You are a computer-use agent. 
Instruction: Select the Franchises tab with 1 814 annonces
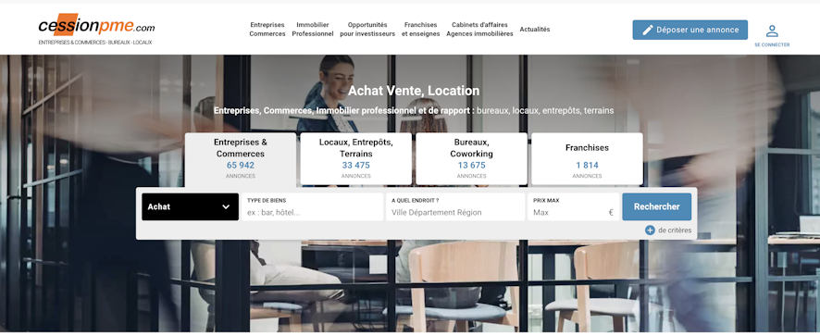tap(588, 158)
